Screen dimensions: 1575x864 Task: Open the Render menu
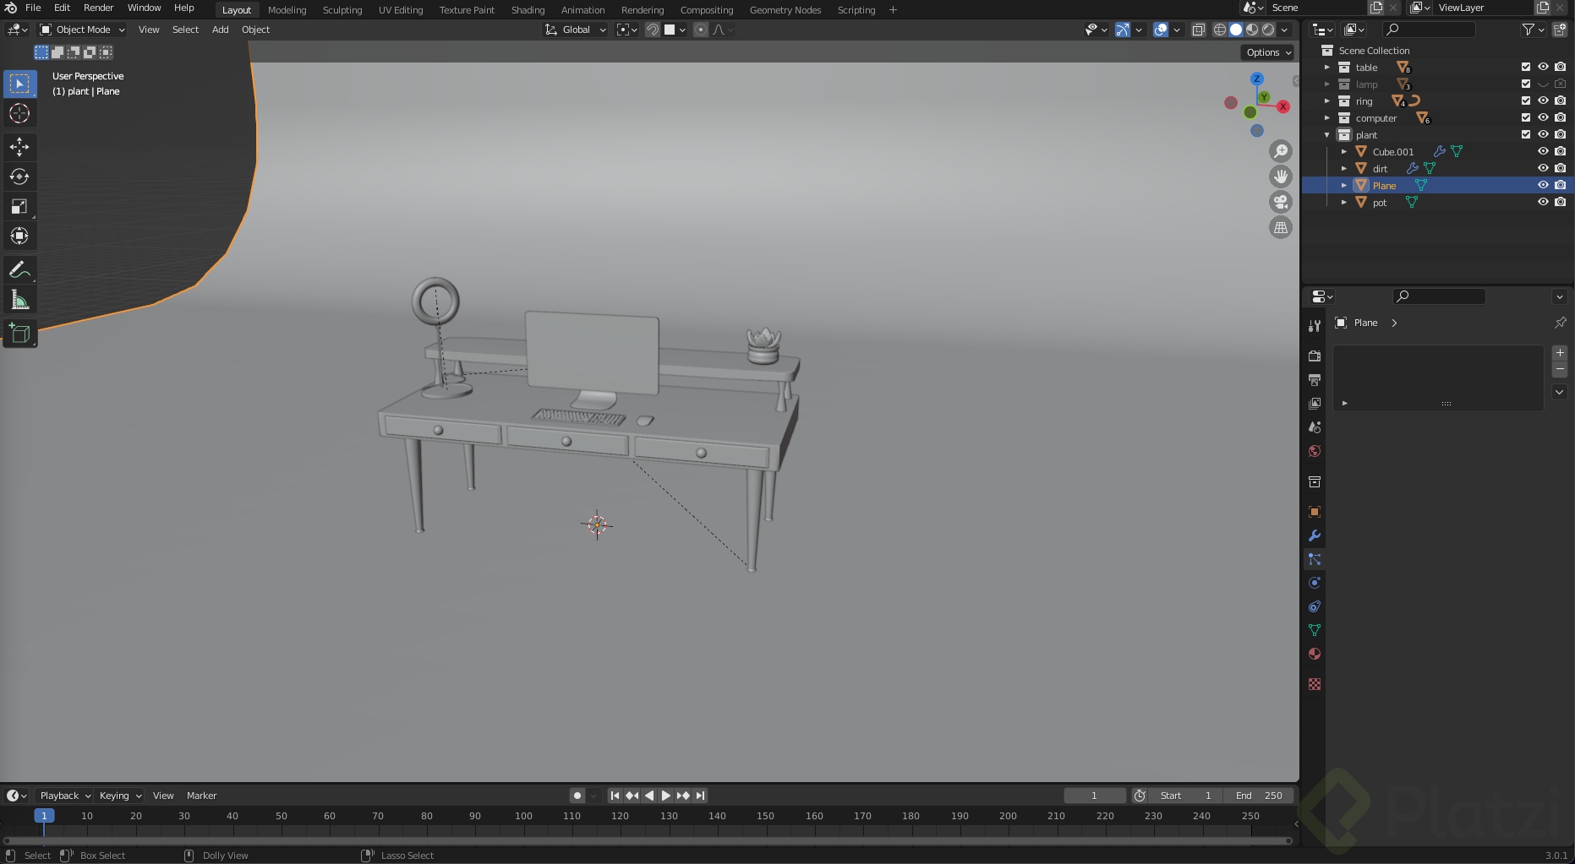[x=98, y=8]
